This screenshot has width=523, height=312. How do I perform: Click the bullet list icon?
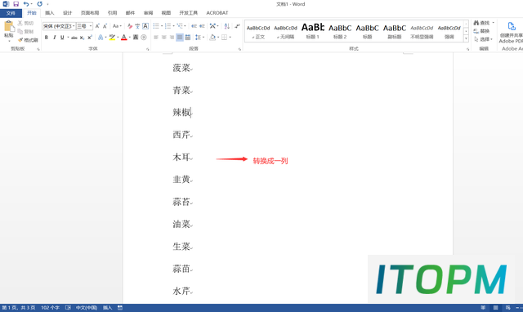(156, 26)
